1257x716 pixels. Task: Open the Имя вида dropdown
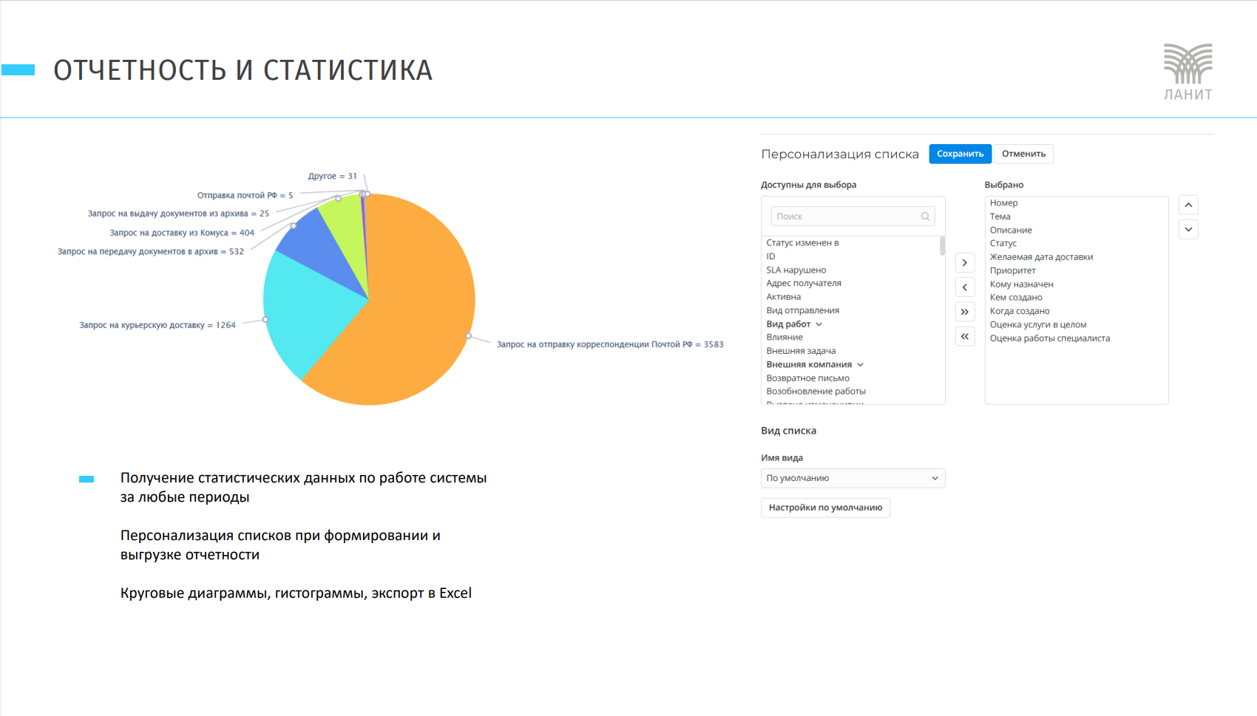coord(853,478)
